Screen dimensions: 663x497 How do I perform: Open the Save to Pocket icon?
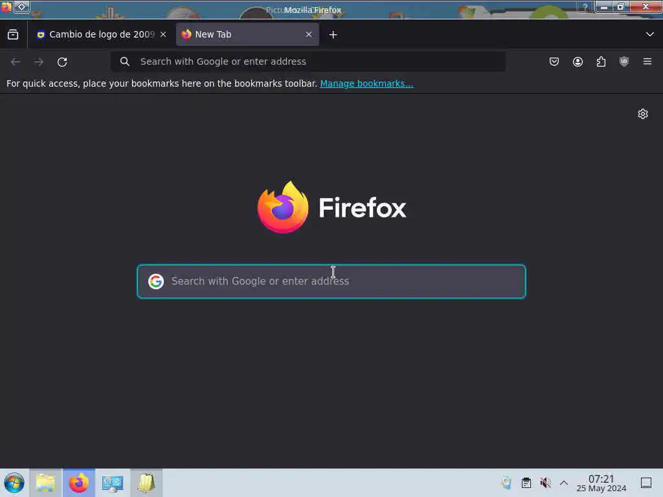[554, 61]
